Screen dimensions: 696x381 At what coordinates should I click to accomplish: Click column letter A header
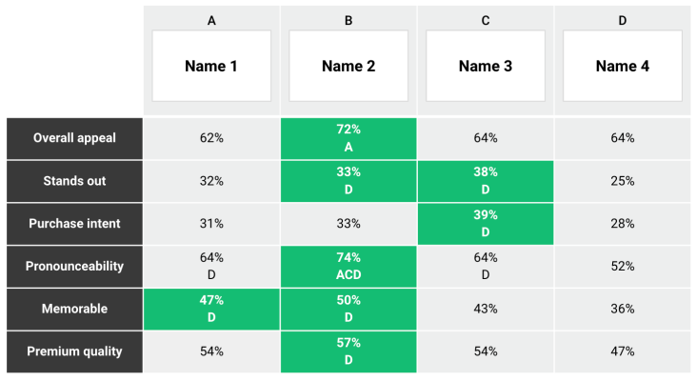[x=211, y=20]
